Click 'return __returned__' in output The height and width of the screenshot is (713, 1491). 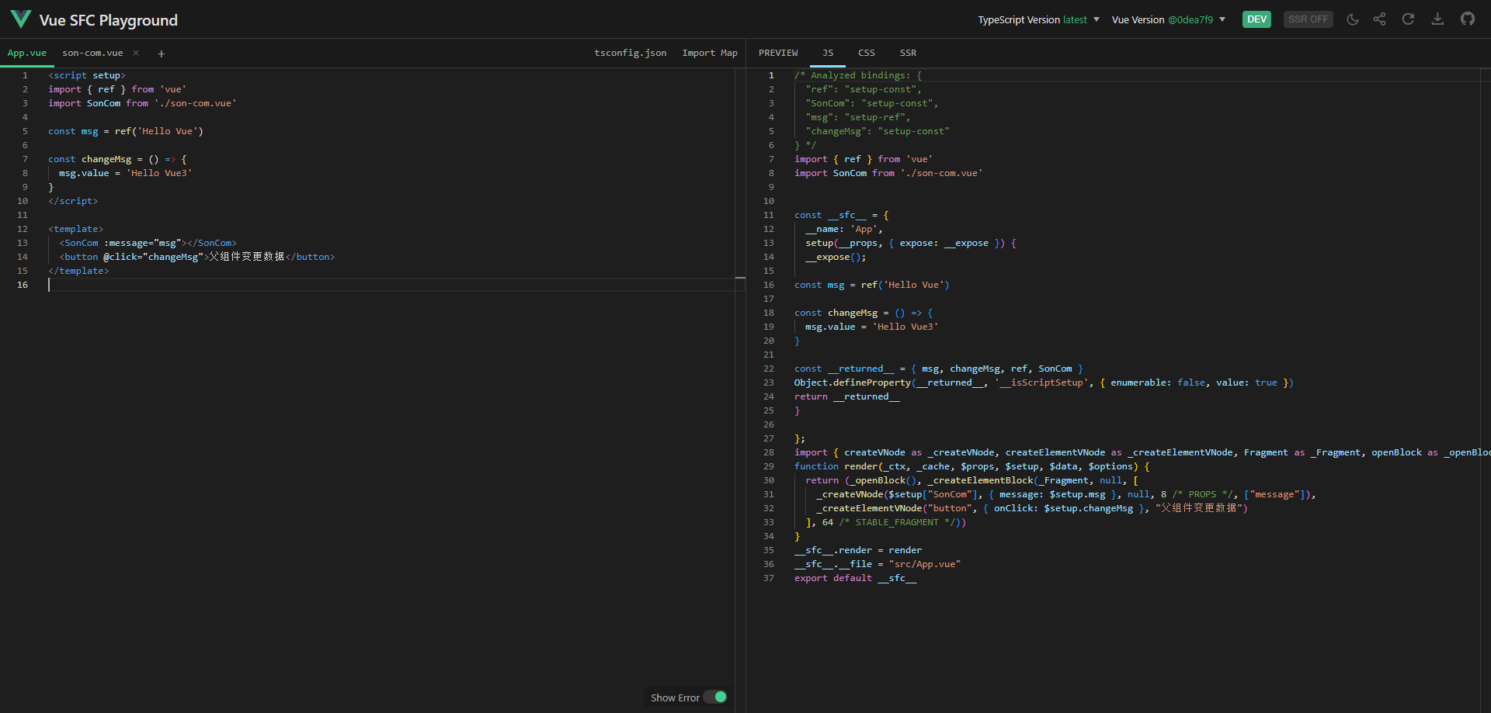[x=847, y=396]
